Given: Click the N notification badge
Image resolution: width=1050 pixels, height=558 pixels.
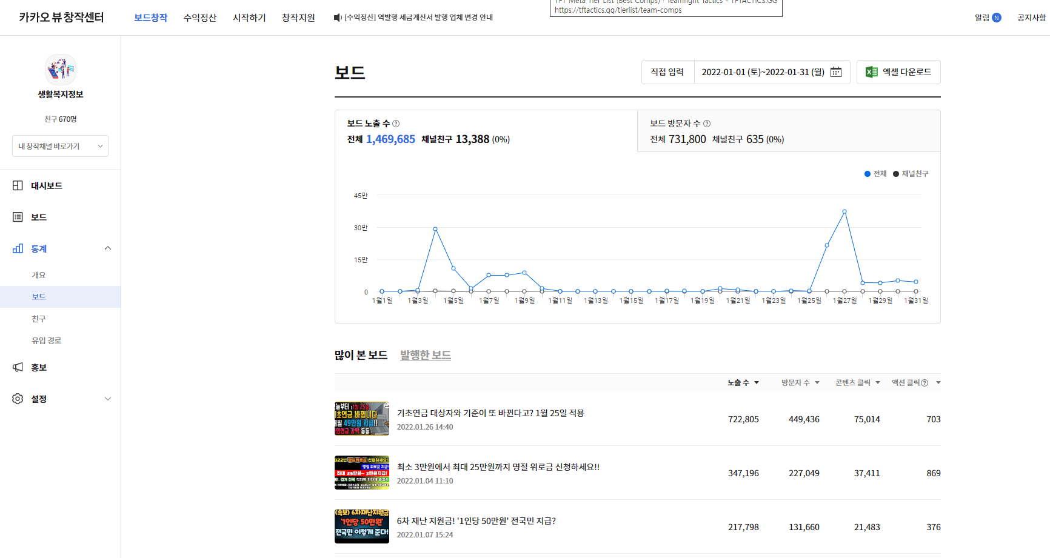Looking at the screenshot, I should 997,18.
